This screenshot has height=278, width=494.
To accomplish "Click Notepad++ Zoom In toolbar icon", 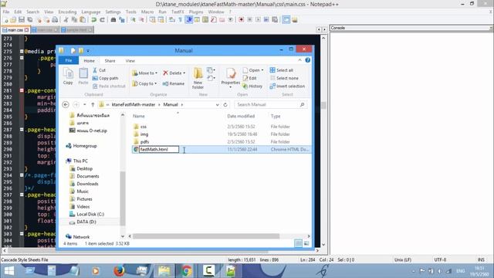I will tap(133, 20).
